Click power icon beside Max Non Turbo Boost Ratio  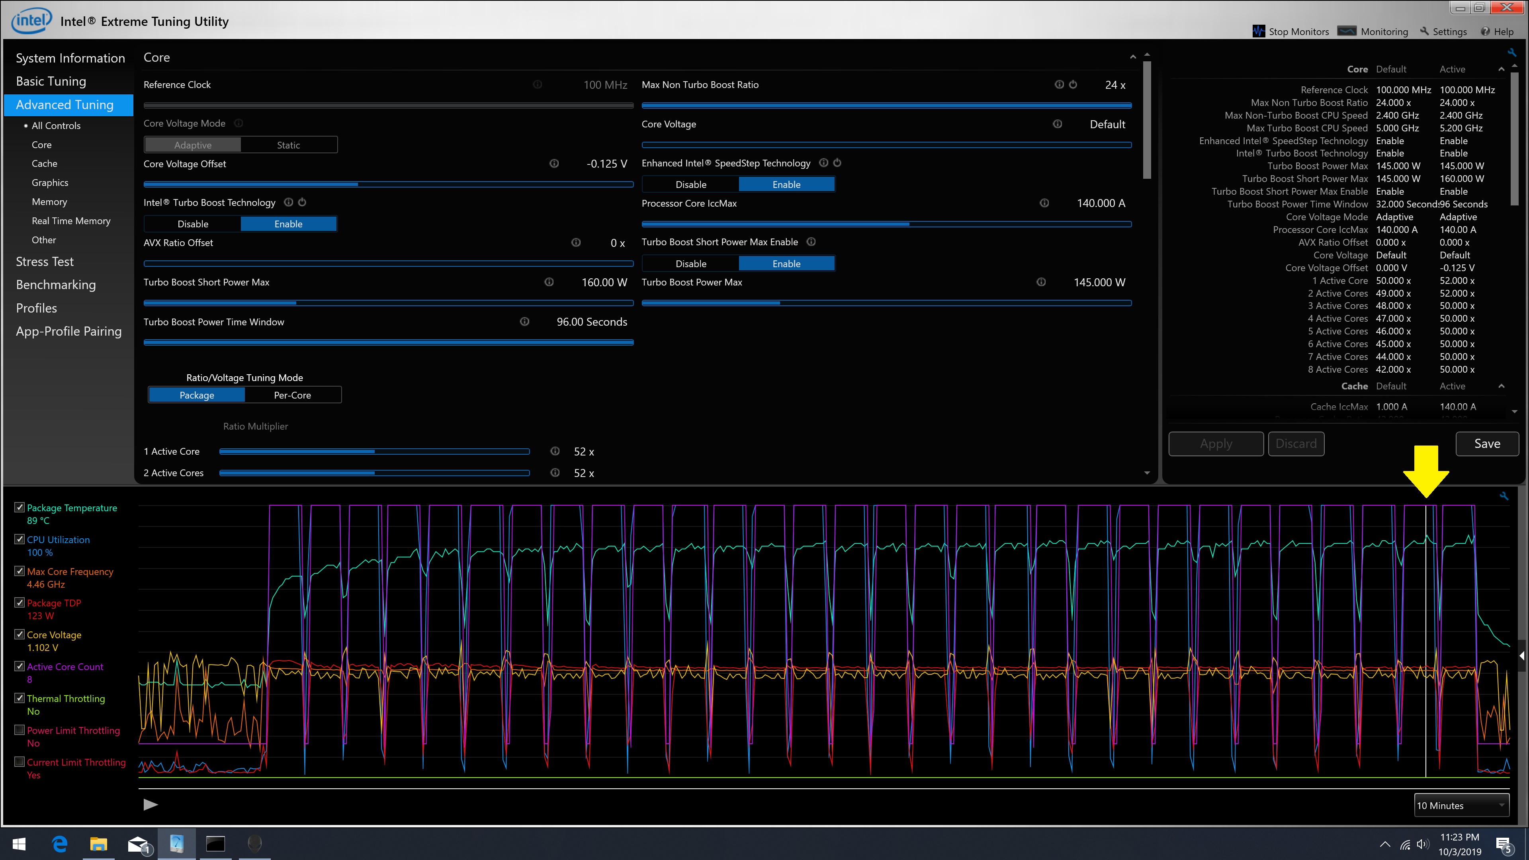pyautogui.click(x=1073, y=84)
